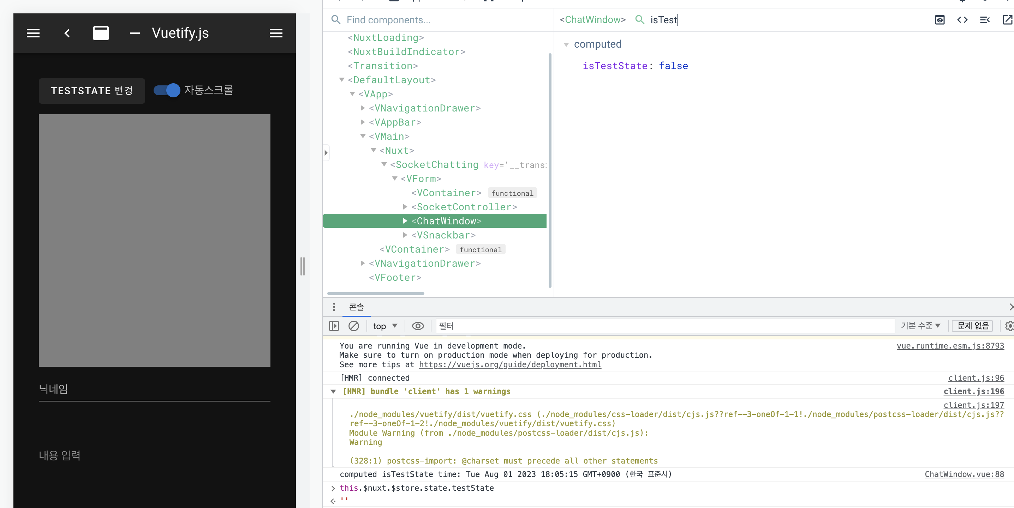Toggle the 자동스크롤 auto-scroll switch
The height and width of the screenshot is (508, 1014).
click(165, 90)
